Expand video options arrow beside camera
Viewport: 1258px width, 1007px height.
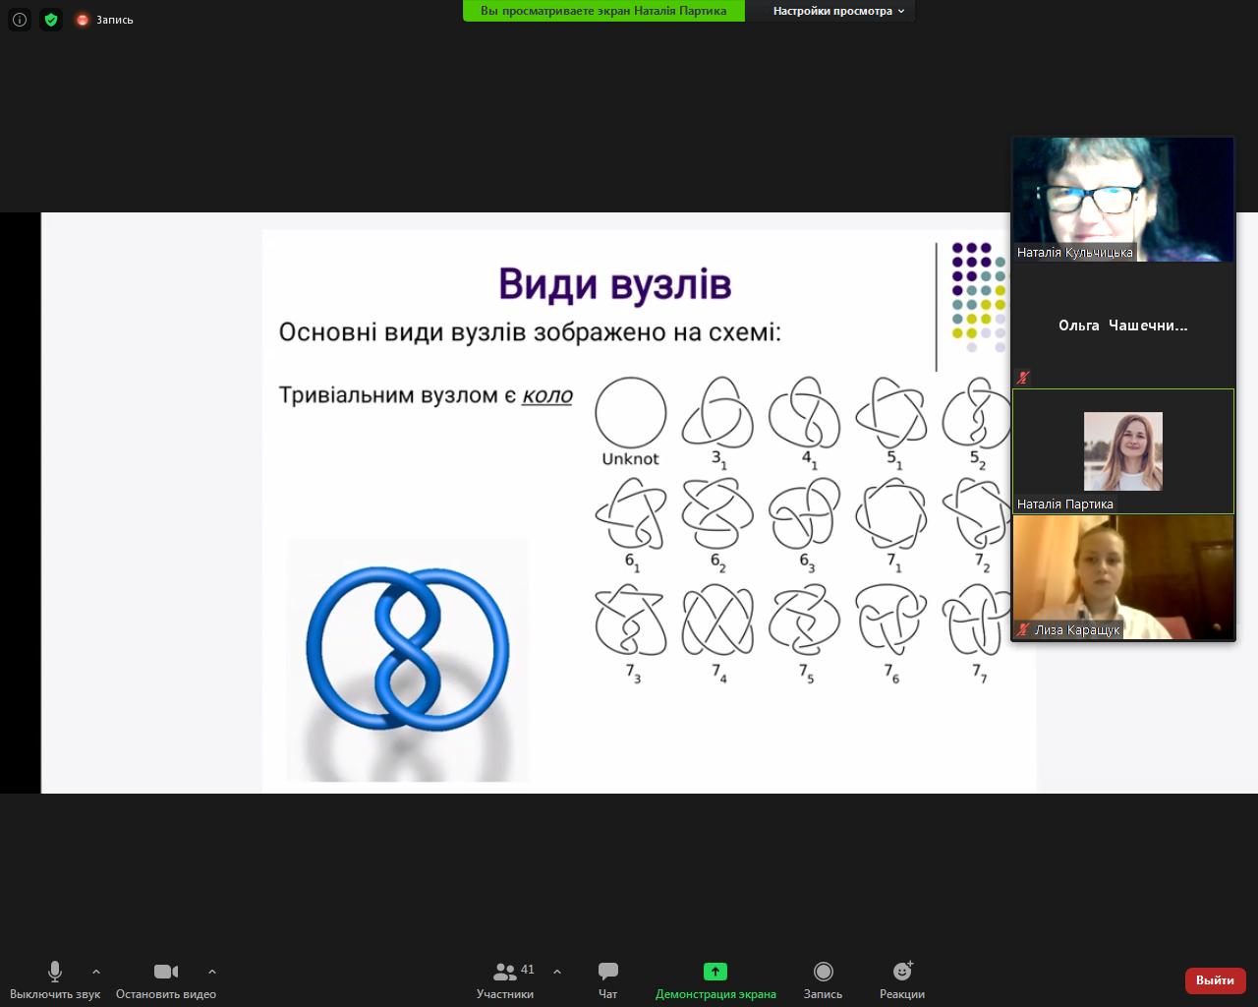pyautogui.click(x=212, y=972)
